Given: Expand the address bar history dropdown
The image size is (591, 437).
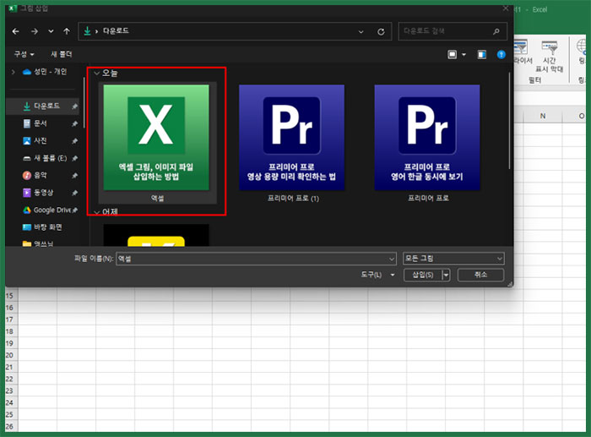Looking at the screenshot, I should pos(361,32).
